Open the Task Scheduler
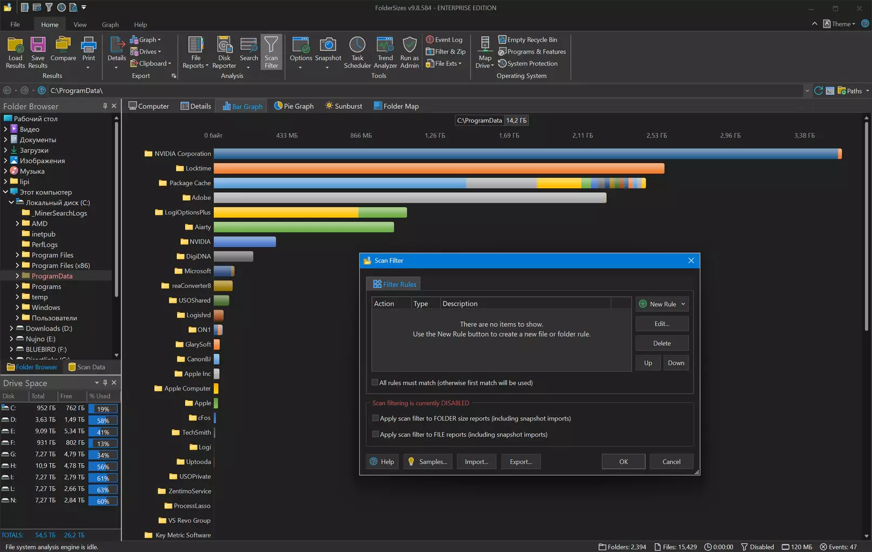This screenshot has height=552, width=872. click(357, 52)
